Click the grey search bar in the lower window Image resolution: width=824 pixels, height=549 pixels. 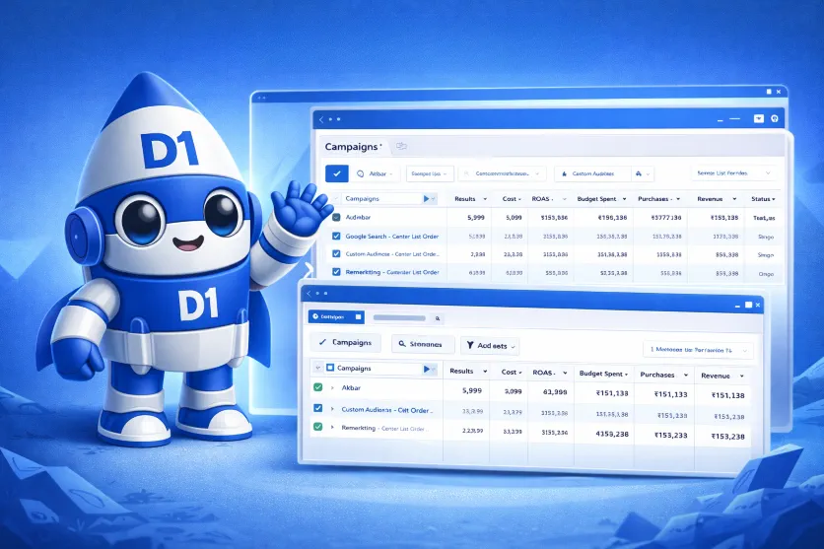[399, 317]
